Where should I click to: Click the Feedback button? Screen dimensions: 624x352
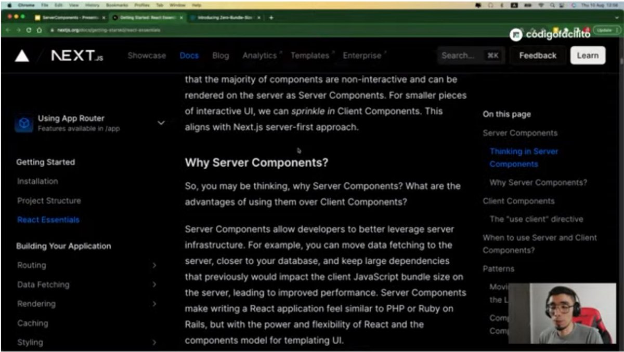coord(538,56)
